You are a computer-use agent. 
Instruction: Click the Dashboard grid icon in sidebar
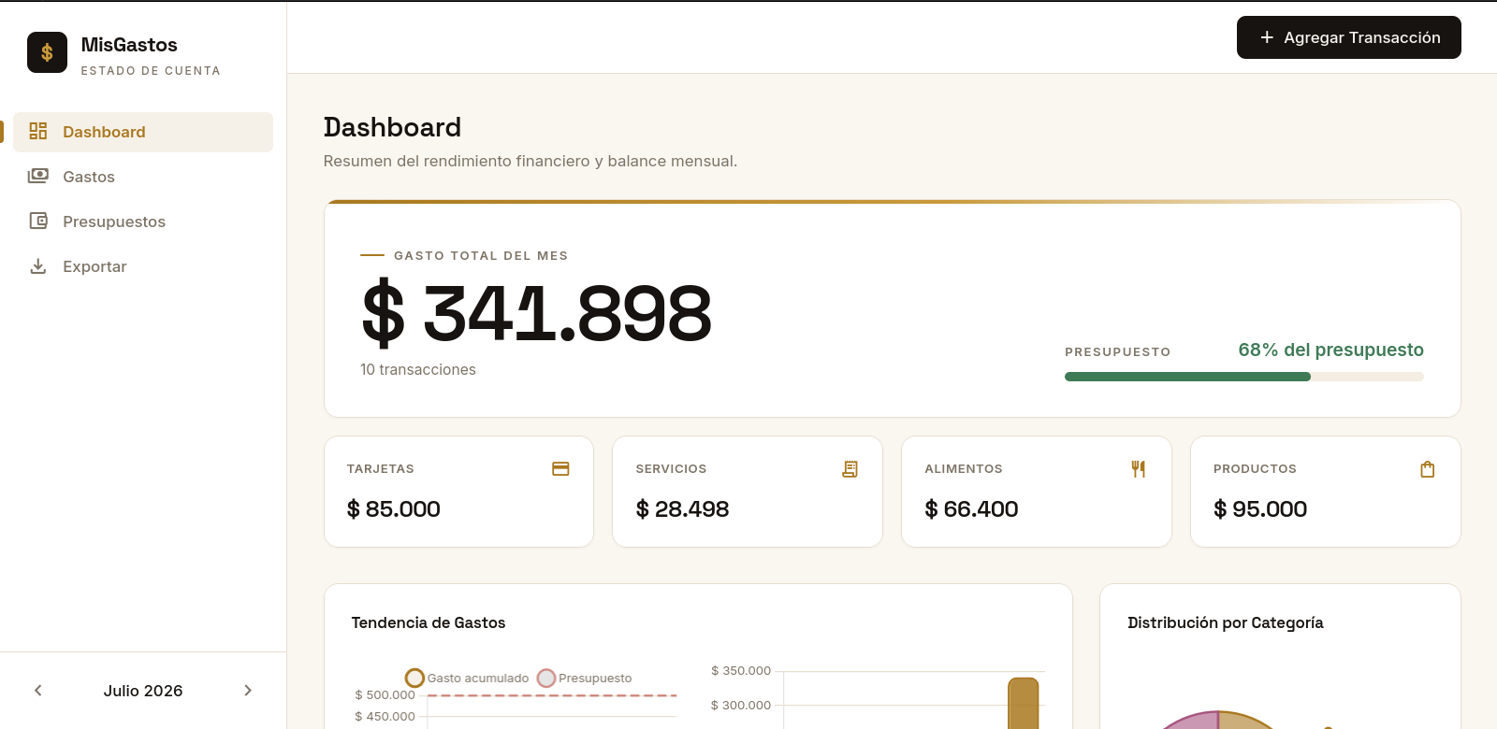pos(38,131)
